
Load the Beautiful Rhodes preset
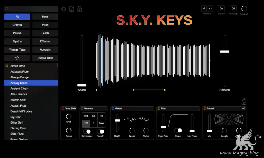click(31, 111)
